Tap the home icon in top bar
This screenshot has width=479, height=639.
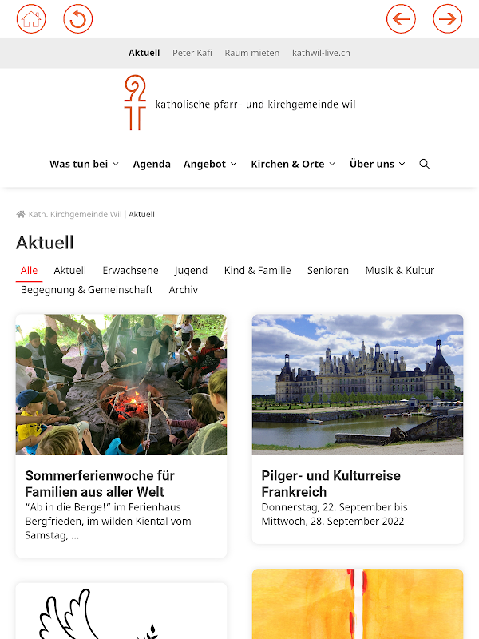tap(31, 18)
